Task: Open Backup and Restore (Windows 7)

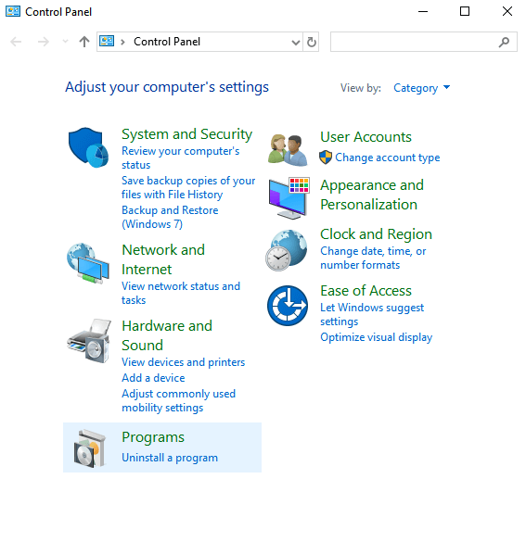Action: (x=170, y=217)
